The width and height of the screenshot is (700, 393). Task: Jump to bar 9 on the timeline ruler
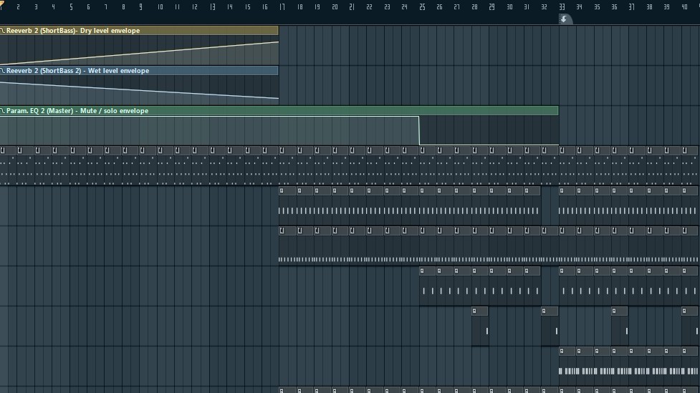click(140, 7)
